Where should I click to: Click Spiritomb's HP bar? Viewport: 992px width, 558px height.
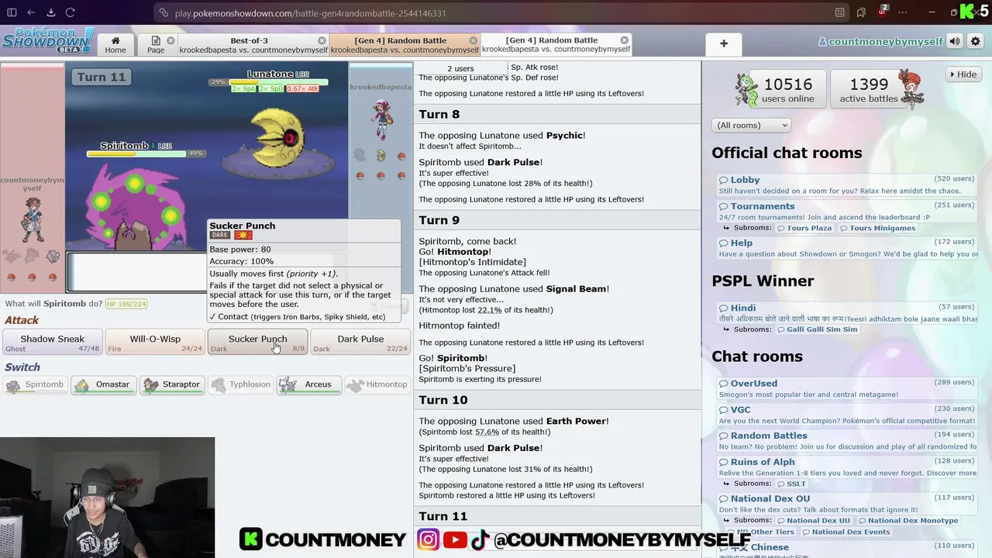pos(136,153)
